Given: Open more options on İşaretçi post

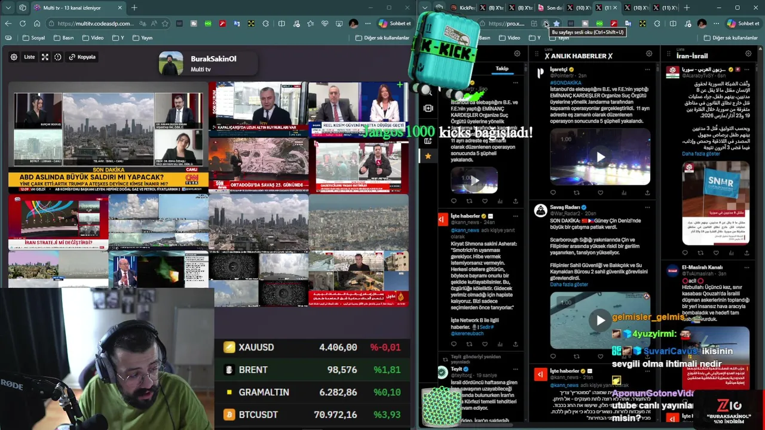Looking at the screenshot, I should pyautogui.click(x=648, y=70).
